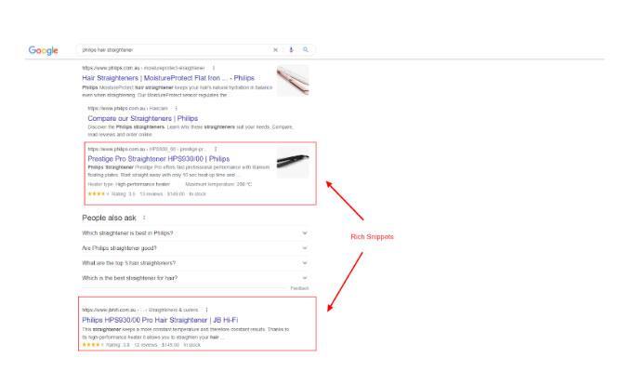Open Prestige Pro Straightener HPS930/00 link
The image size is (618, 384).
(158, 158)
